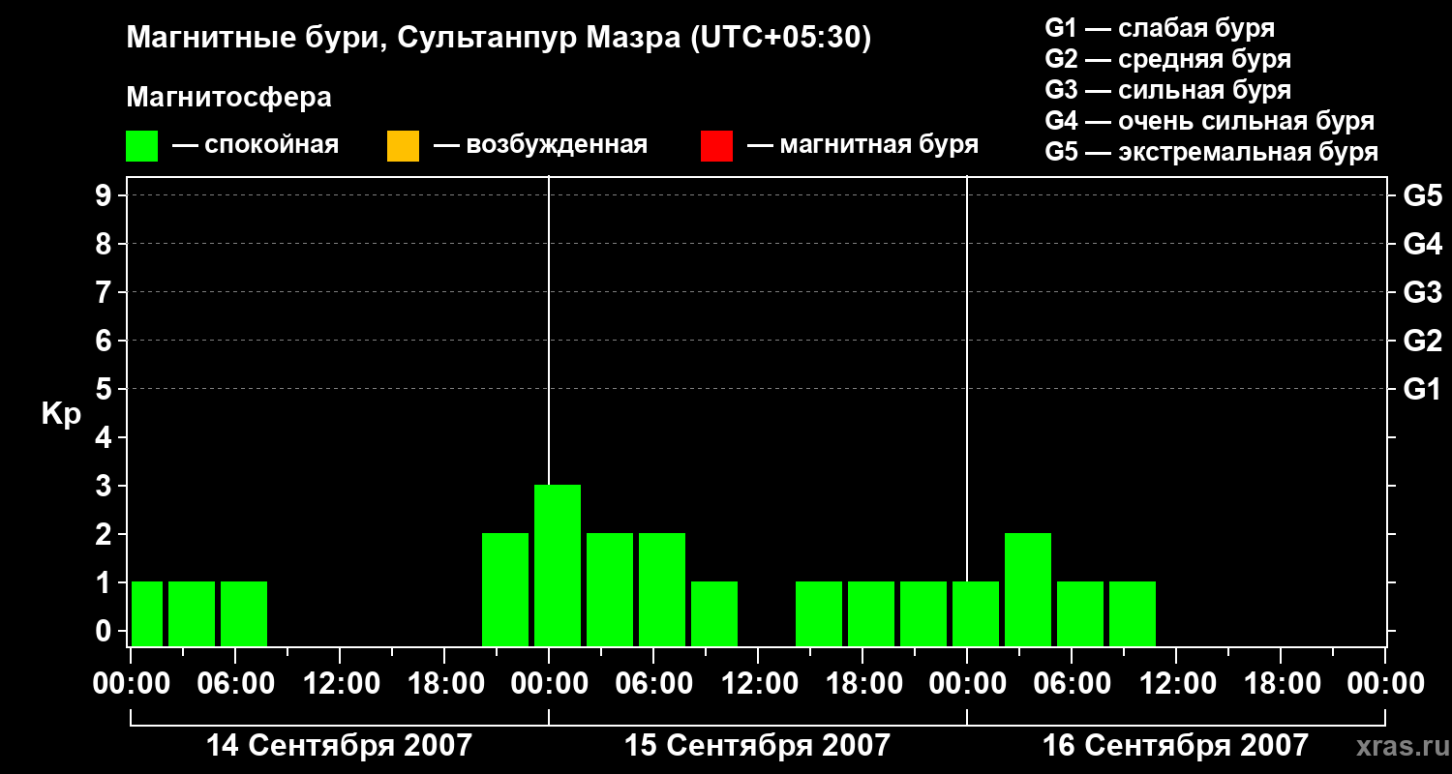Click the narrow first green bar on 14 Сентября

pos(147,613)
